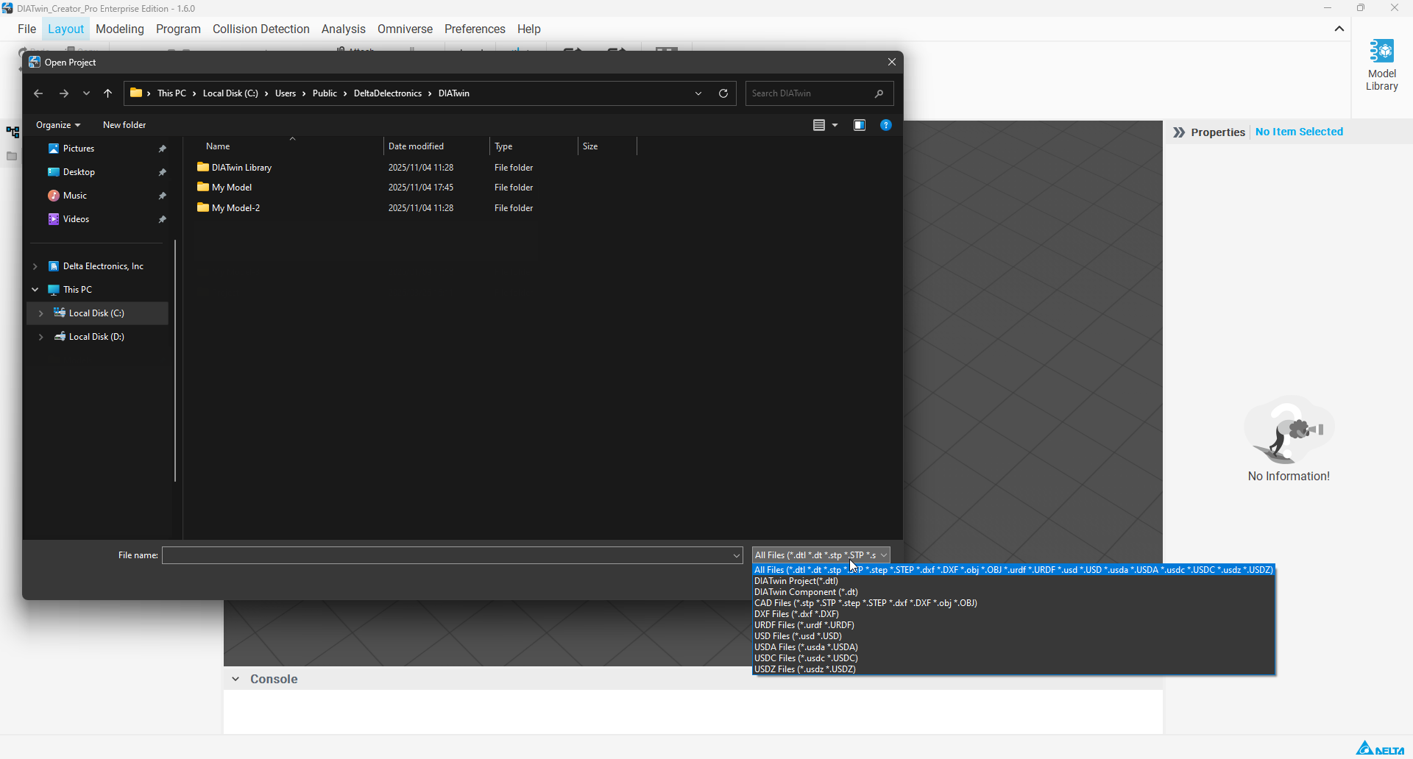Open the dialog help icon

pos(886,125)
